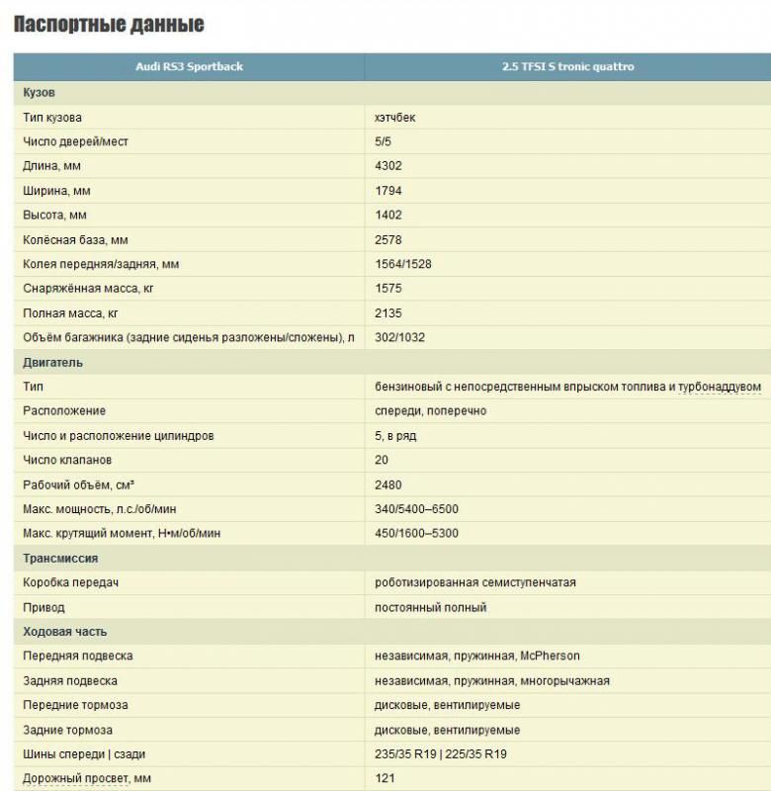Click the Длина value 4302

388,166
